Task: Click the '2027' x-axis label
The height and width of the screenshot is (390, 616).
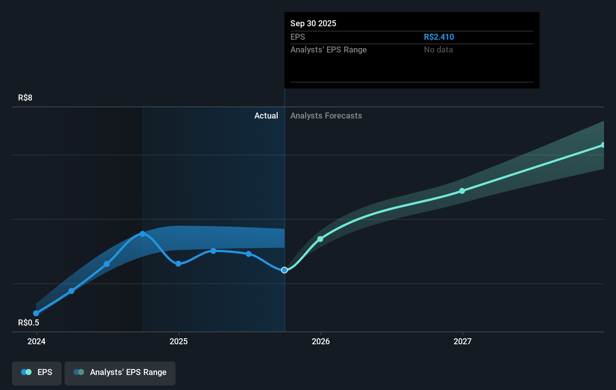Action: pos(463,341)
